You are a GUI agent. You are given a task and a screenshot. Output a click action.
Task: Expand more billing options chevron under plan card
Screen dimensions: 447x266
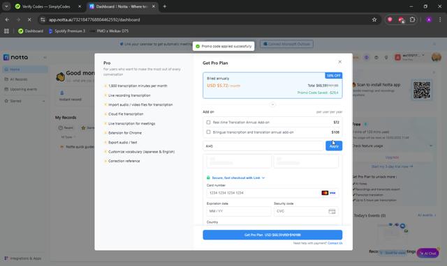click(272, 104)
